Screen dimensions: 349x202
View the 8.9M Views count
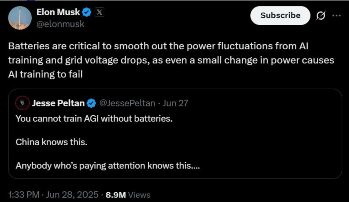(x=128, y=195)
